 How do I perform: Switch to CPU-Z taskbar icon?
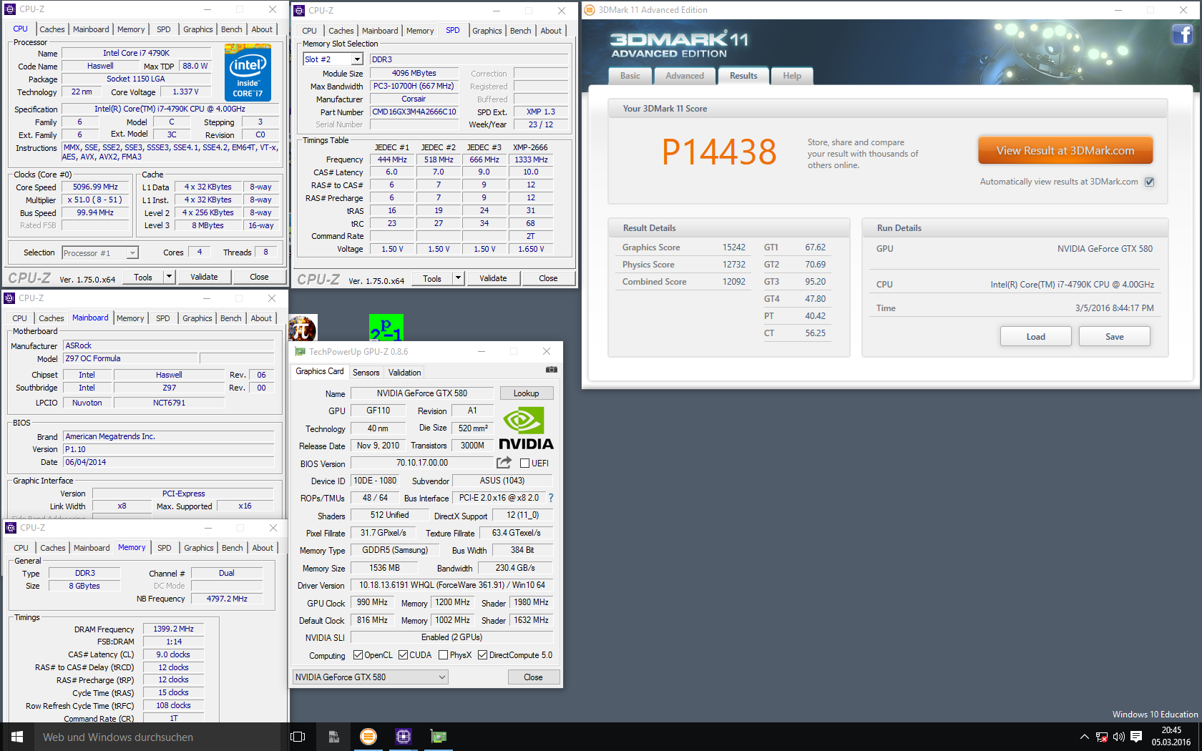(404, 737)
